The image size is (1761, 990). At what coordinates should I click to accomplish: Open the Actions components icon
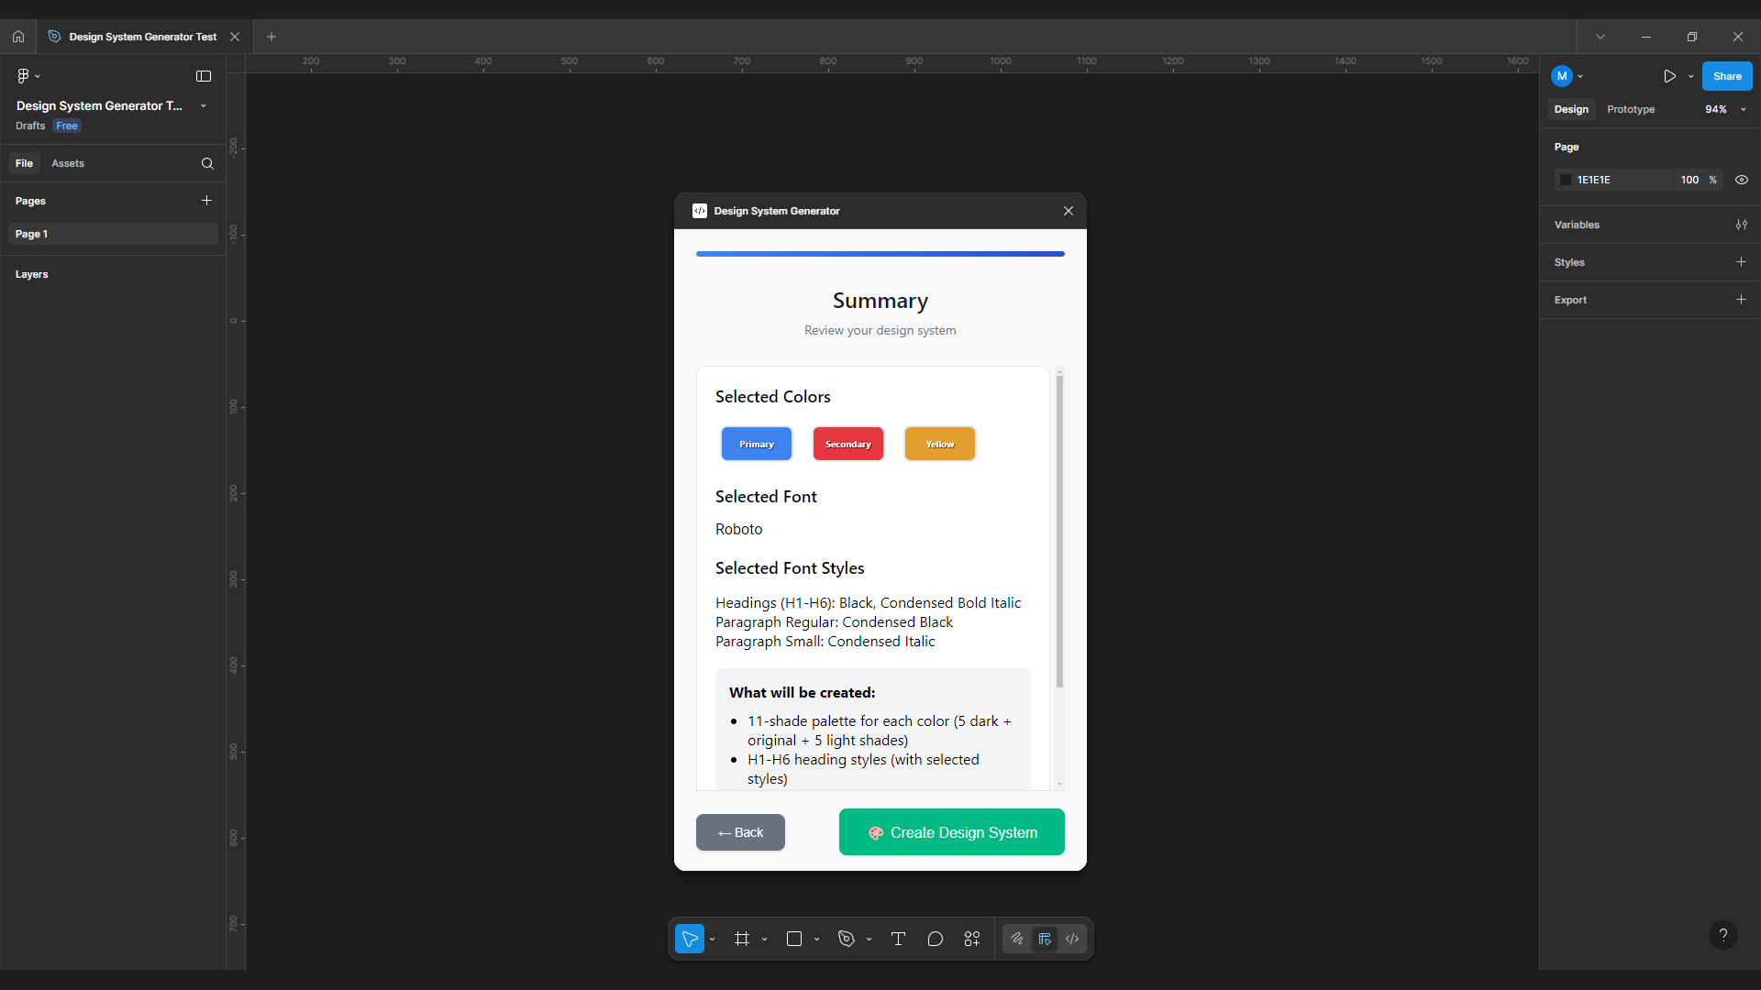[972, 939]
